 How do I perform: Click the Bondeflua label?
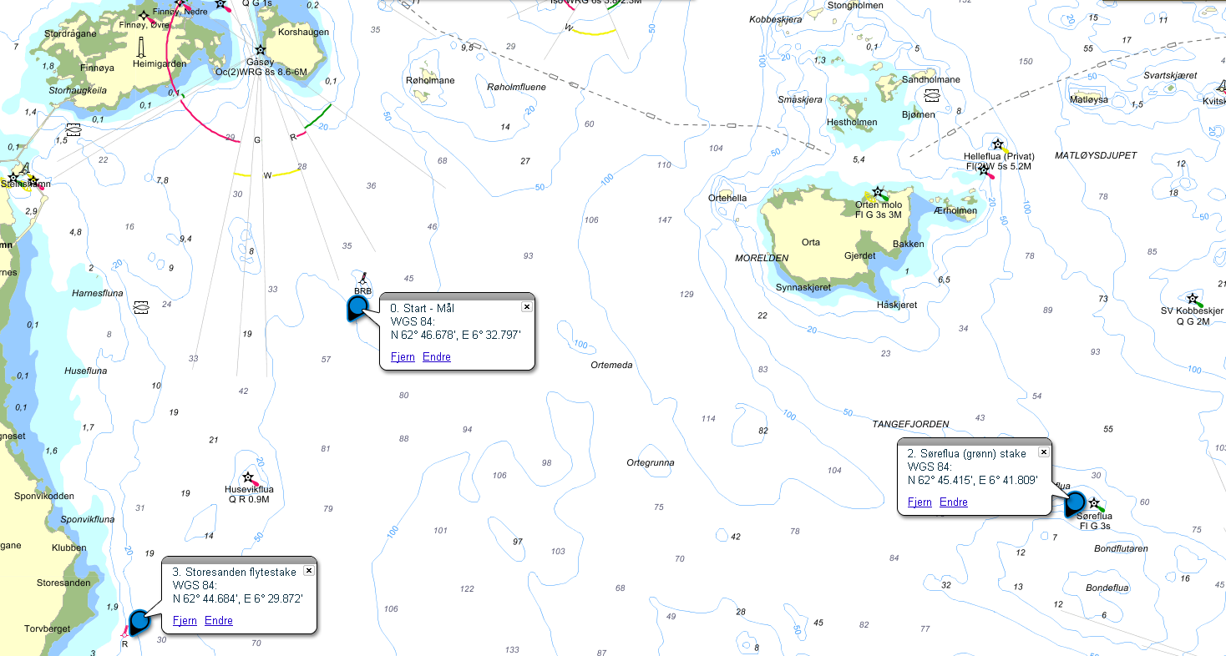[1107, 588]
